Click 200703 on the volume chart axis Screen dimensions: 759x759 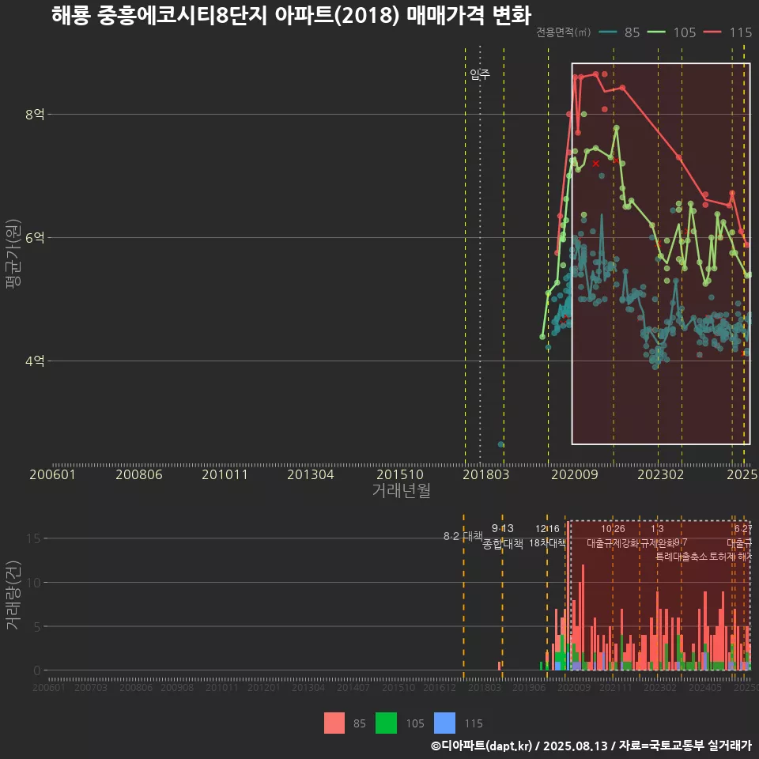click(x=90, y=687)
